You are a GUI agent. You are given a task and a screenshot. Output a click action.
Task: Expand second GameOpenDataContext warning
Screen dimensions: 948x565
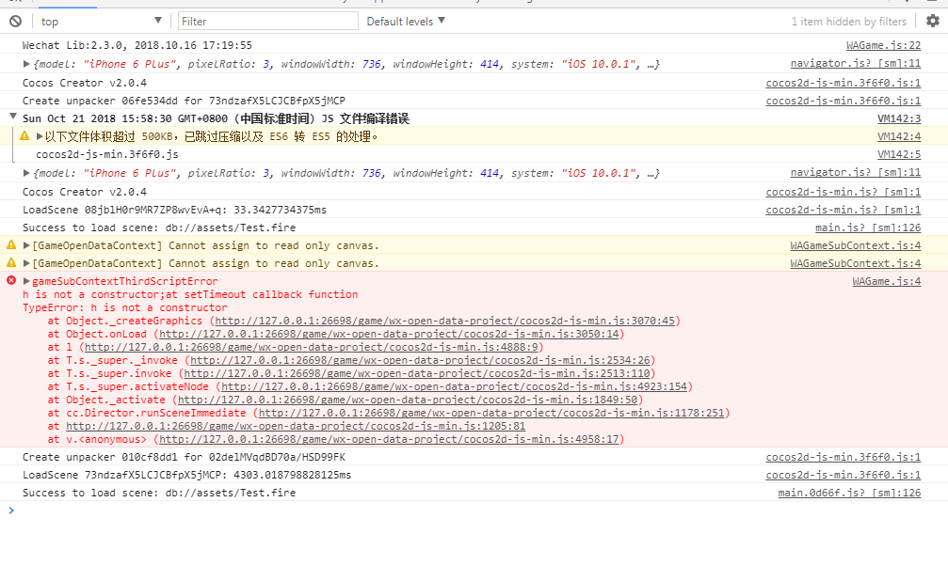[26, 263]
